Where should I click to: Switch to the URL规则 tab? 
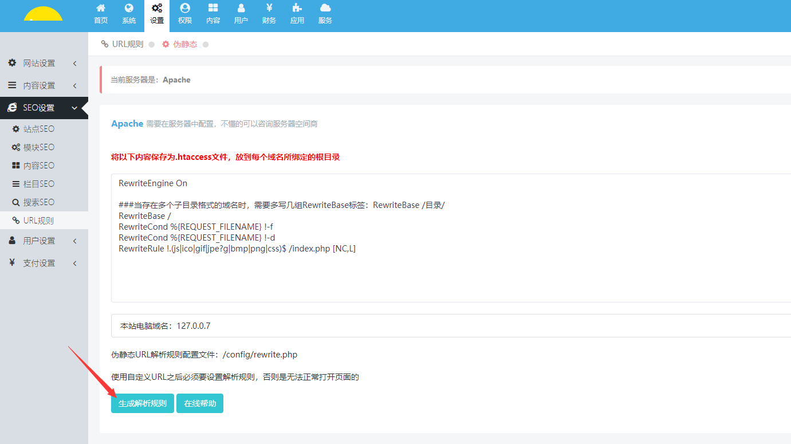pos(123,44)
